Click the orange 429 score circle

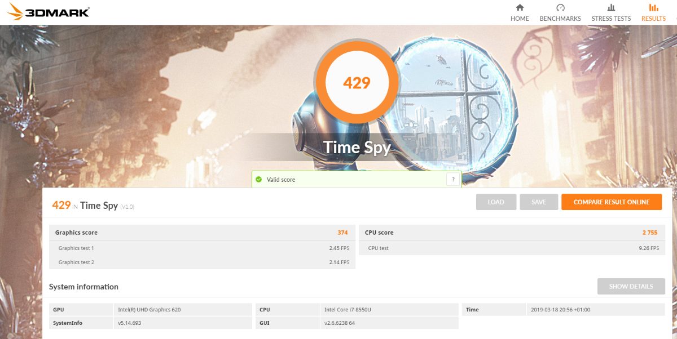click(357, 83)
